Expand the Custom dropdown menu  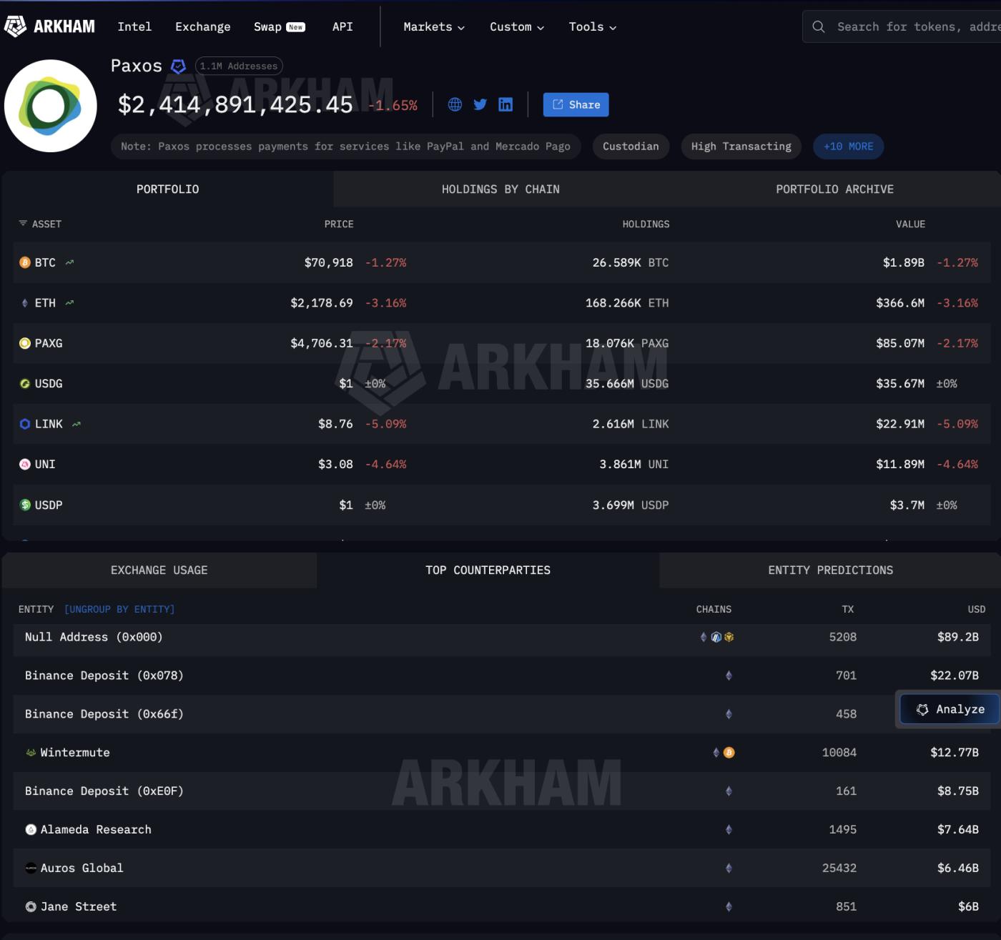pos(516,26)
